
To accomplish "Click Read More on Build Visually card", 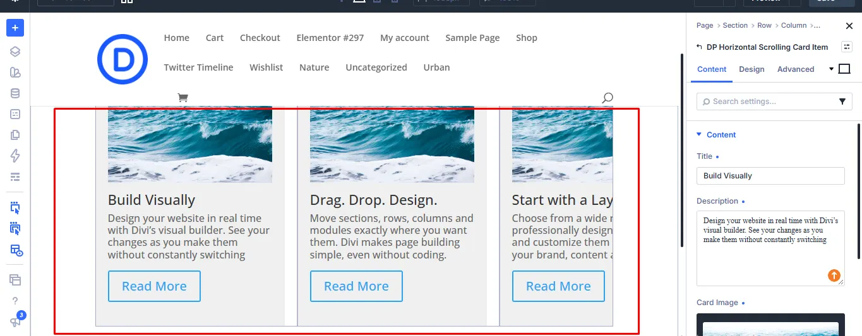I will [154, 286].
